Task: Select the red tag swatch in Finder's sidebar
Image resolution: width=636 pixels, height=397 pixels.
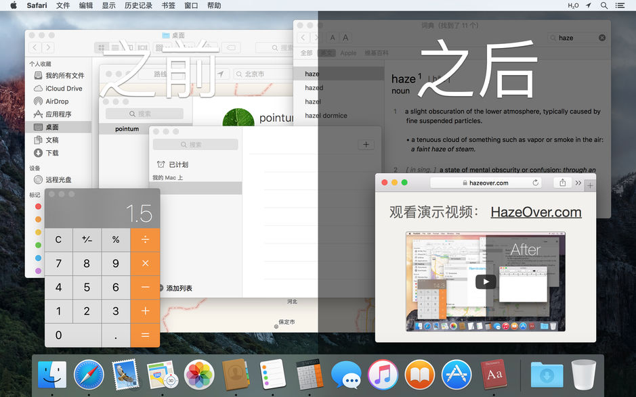Action: pyautogui.click(x=38, y=206)
